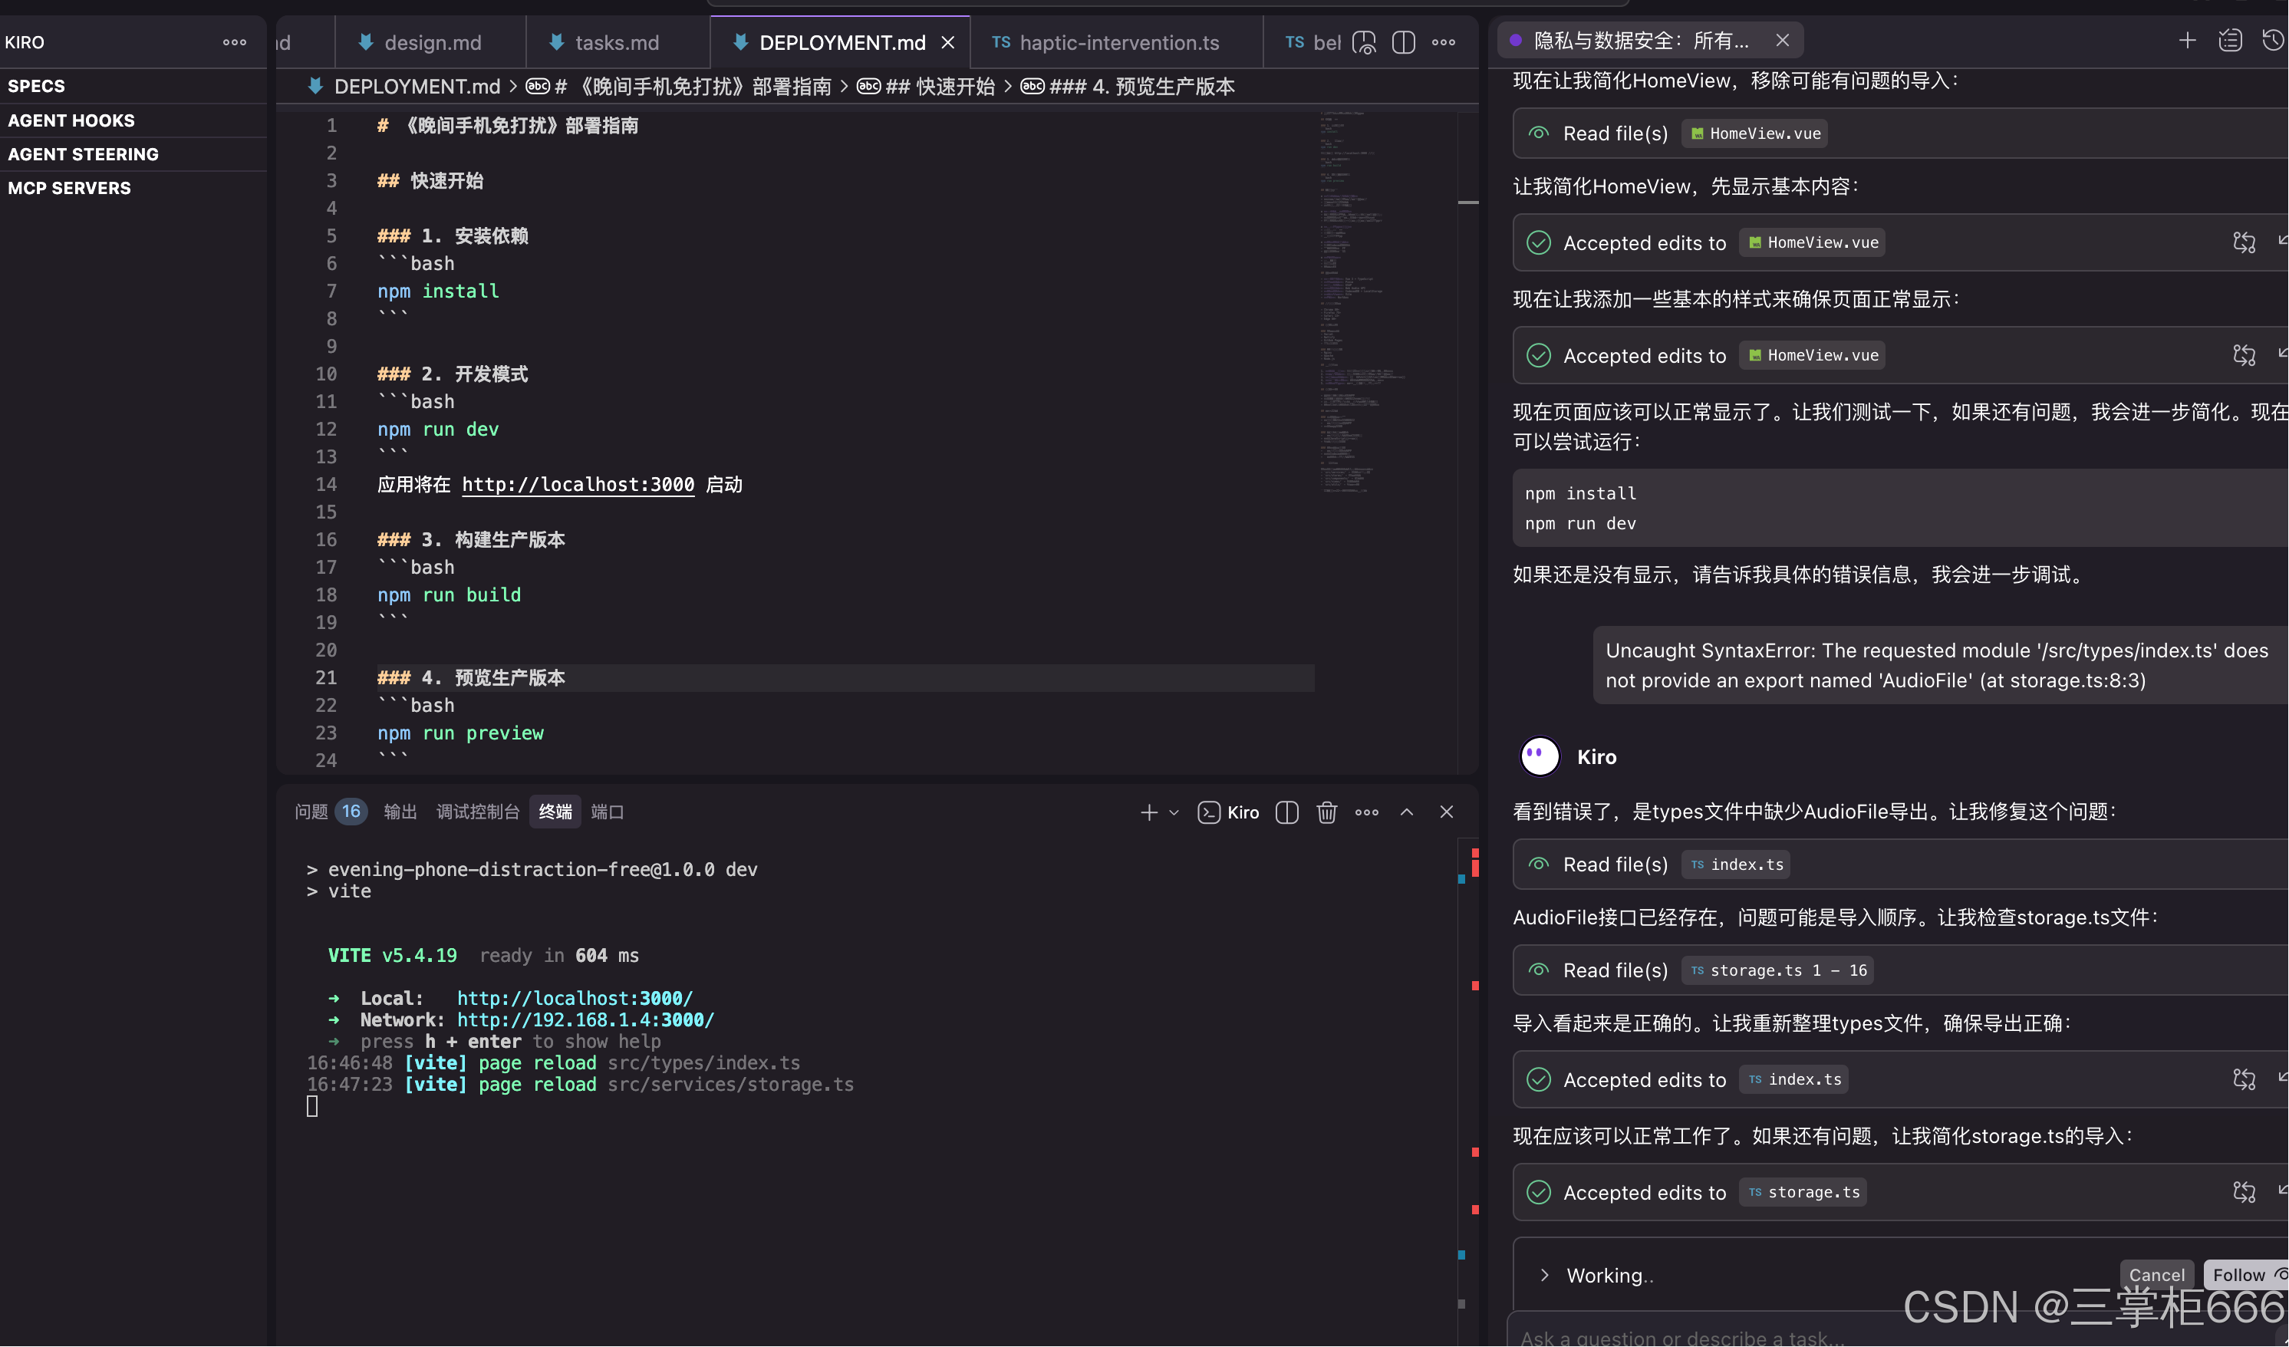Open the task list icon in chat header
2289x1347 pixels.
coord(2230,40)
